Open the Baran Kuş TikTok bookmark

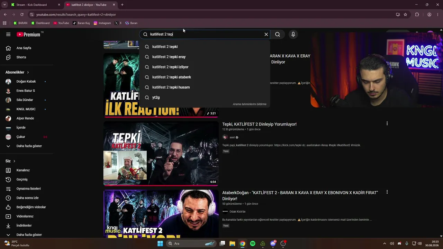pyautogui.click(x=81, y=23)
